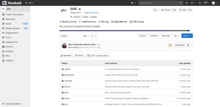Click commit SHA b4a55419
This screenshot has height=107, width=220.
click(180, 45)
